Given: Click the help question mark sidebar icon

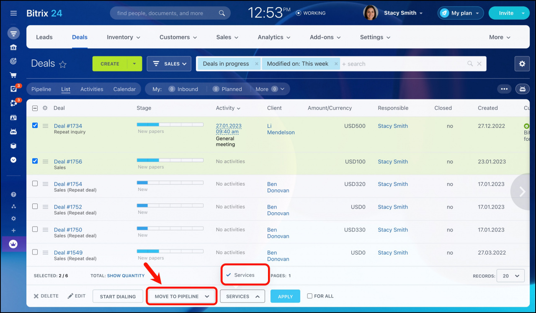Looking at the screenshot, I should click(13, 195).
